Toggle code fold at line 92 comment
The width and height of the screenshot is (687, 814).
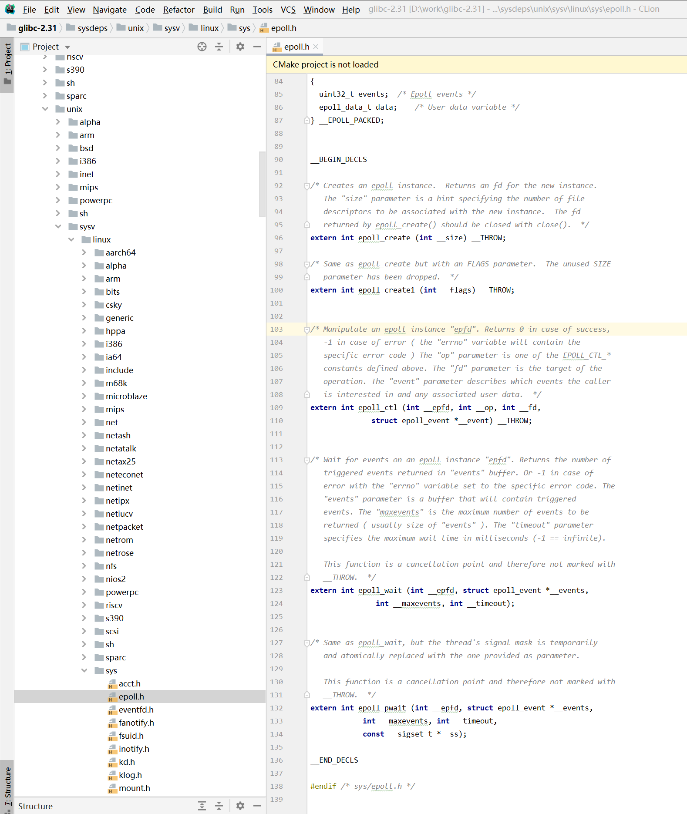point(307,186)
